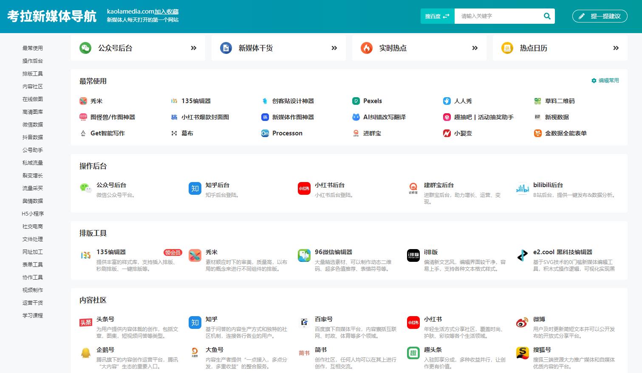This screenshot has height=373, width=642.
Task: Open the 小红书 icon under 内容社区
Action: coord(413,323)
